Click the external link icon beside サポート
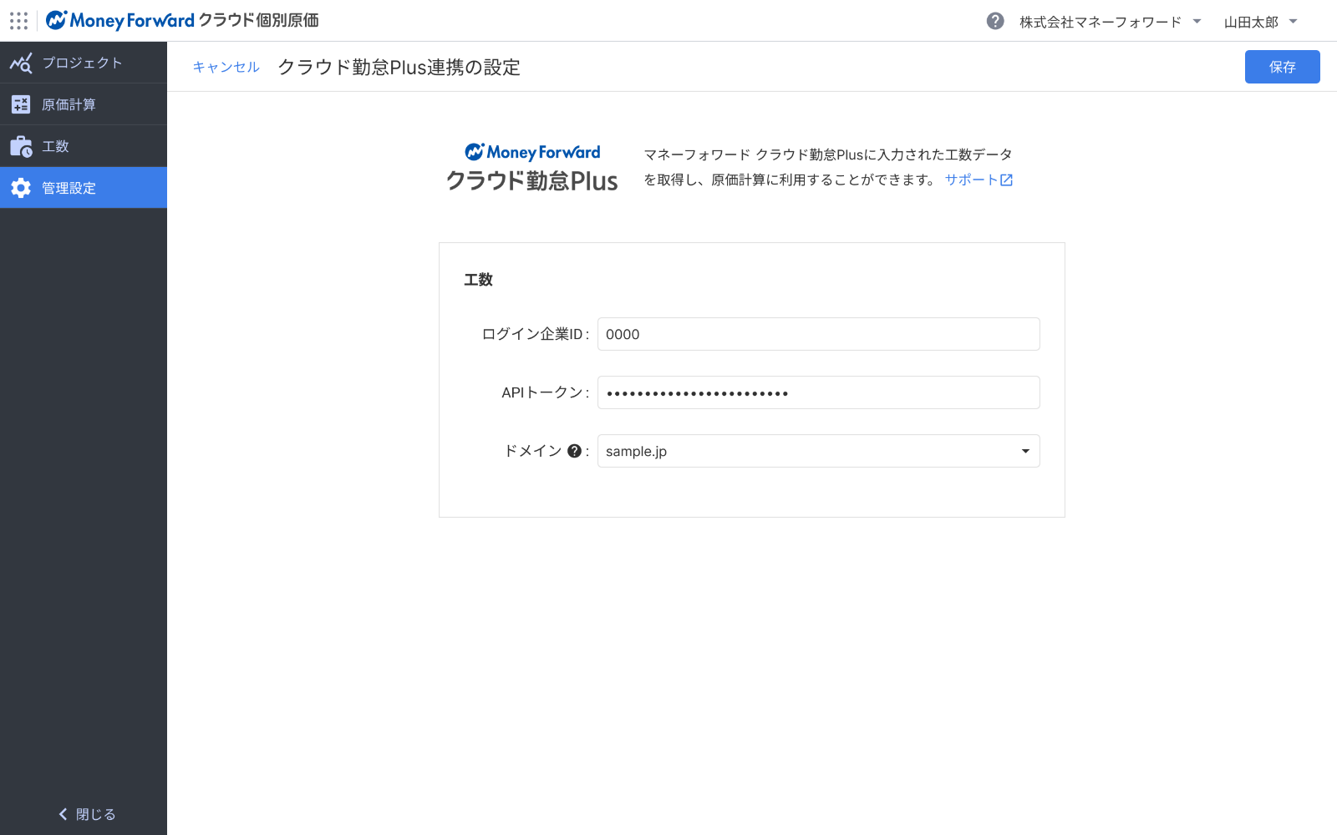Viewport: 1337px width, 835px height. (1007, 180)
